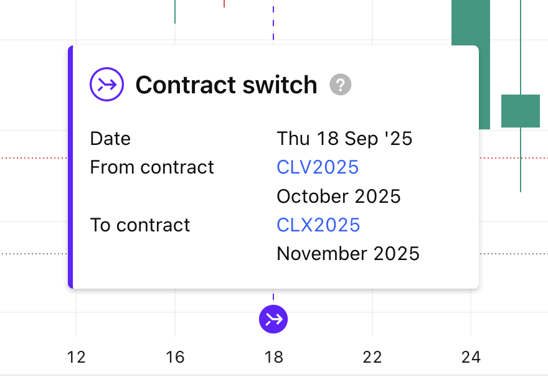Click the 'To contract' label

(140, 225)
